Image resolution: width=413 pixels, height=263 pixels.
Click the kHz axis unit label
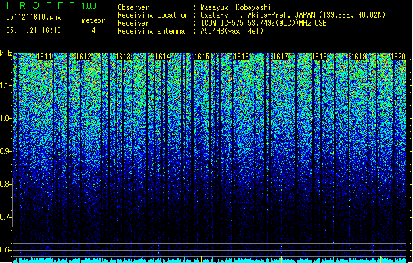tap(6, 53)
